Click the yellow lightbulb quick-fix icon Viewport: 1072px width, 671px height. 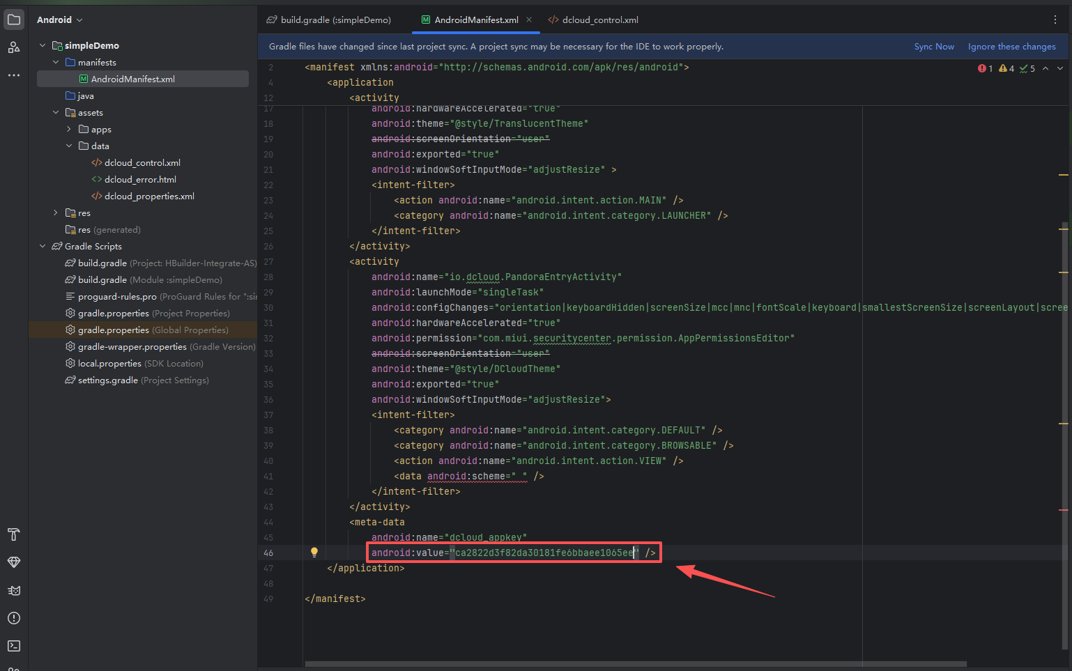(x=314, y=553)
